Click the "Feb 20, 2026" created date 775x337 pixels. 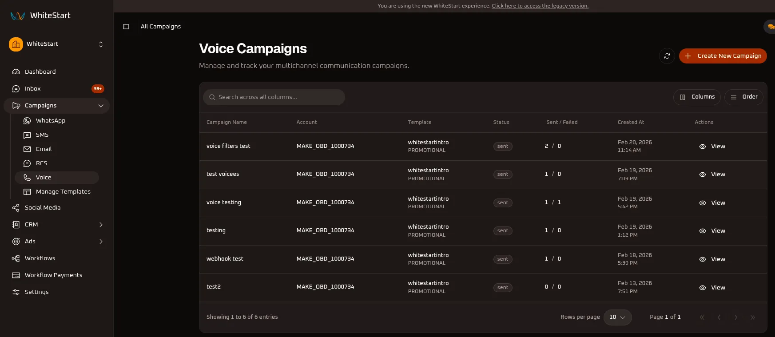635,143
